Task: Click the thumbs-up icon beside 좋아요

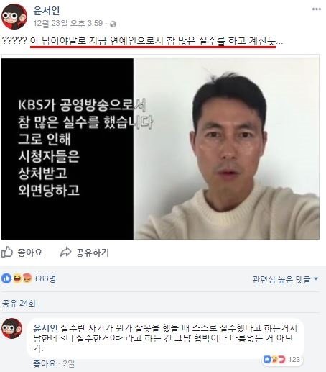Action: pos(7,252)
